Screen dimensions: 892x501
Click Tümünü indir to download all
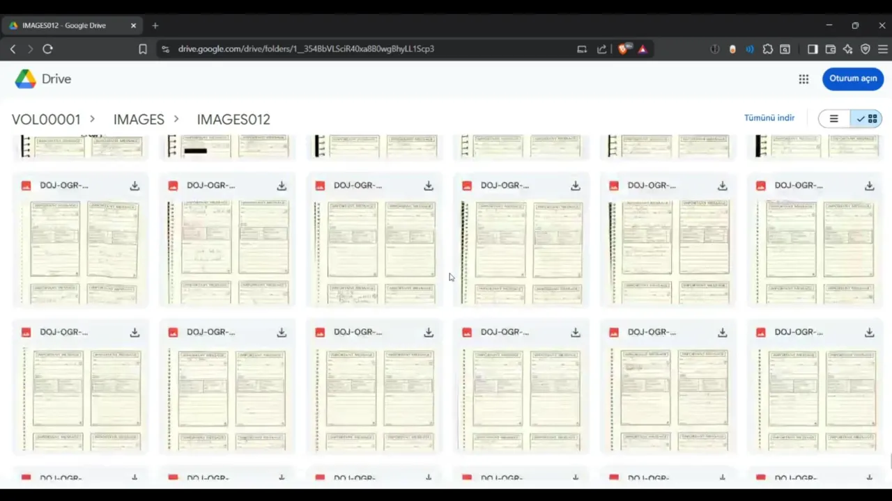[769, 118]
